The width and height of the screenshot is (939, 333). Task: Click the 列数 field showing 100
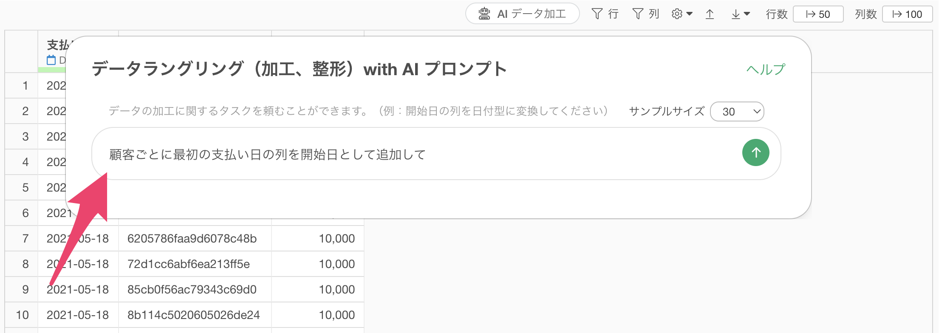point(907,14)
